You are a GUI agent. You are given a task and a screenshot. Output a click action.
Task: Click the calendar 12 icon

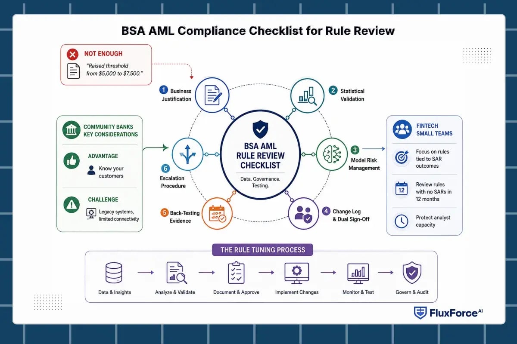(402, 188)
